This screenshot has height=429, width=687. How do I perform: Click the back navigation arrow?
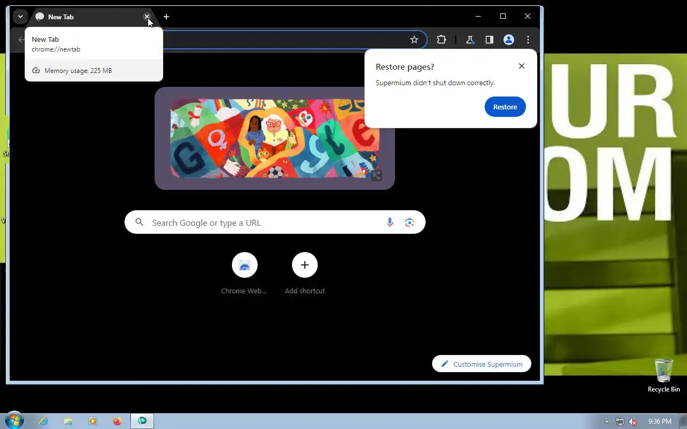(21, 40)
